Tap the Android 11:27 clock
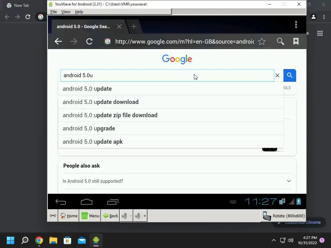The height and width of the screenshot is (248, 331). click(x=261, y=201)
